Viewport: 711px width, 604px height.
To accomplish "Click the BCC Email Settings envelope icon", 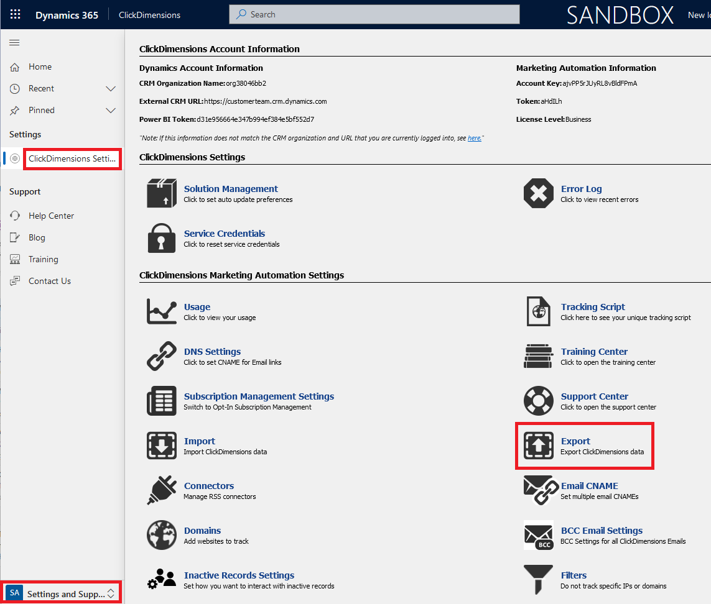I will 539,535.
